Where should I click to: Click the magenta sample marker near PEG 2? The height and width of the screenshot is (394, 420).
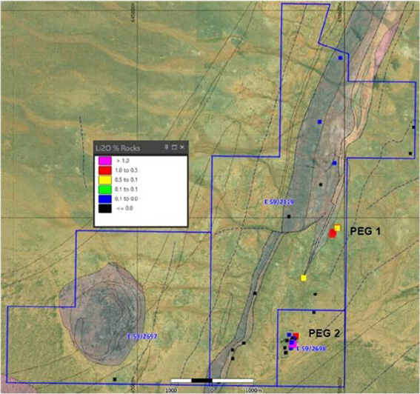click(x=293, y=345)
